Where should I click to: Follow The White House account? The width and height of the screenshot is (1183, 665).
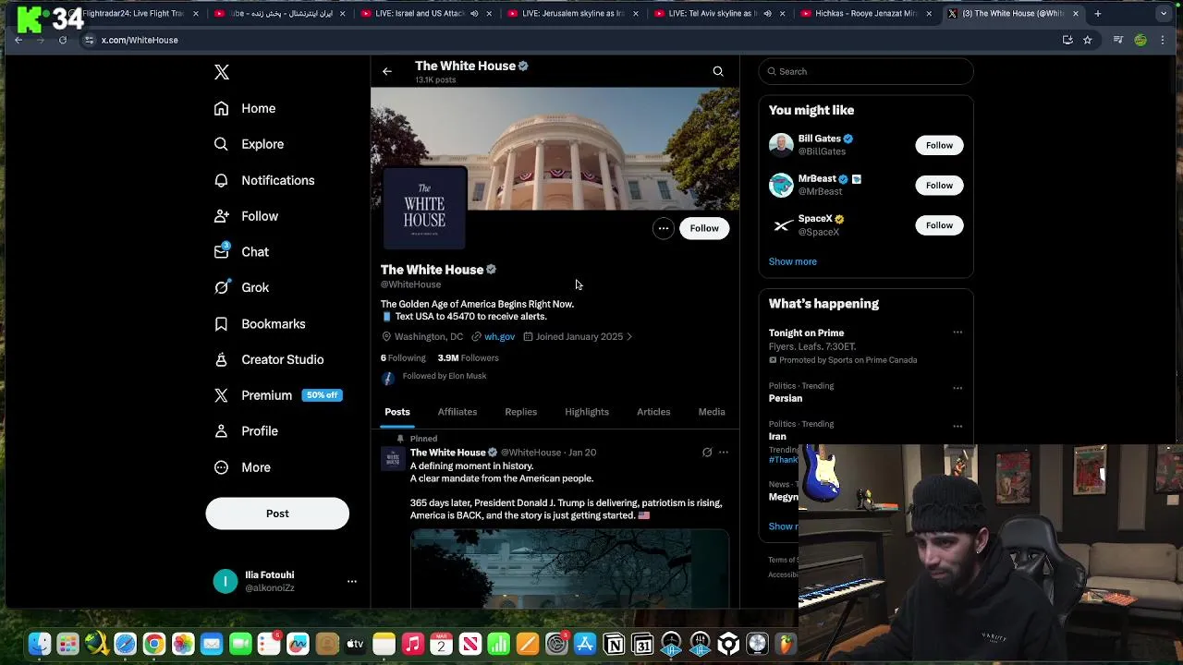pos(704,228)
